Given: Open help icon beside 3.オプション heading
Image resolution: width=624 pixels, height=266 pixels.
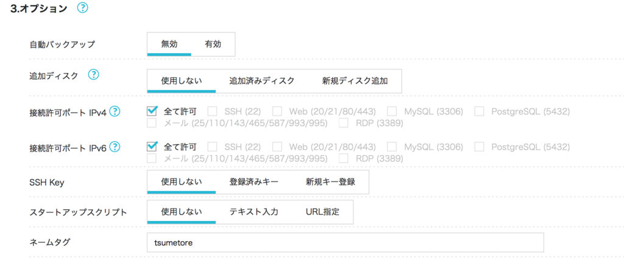Looking at the screenshot, I should (82, 9).
